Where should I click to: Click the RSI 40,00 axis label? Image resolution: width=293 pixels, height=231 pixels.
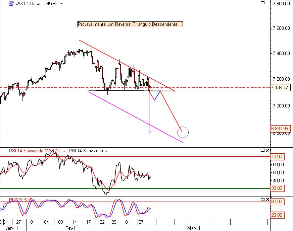coord(278,180)
